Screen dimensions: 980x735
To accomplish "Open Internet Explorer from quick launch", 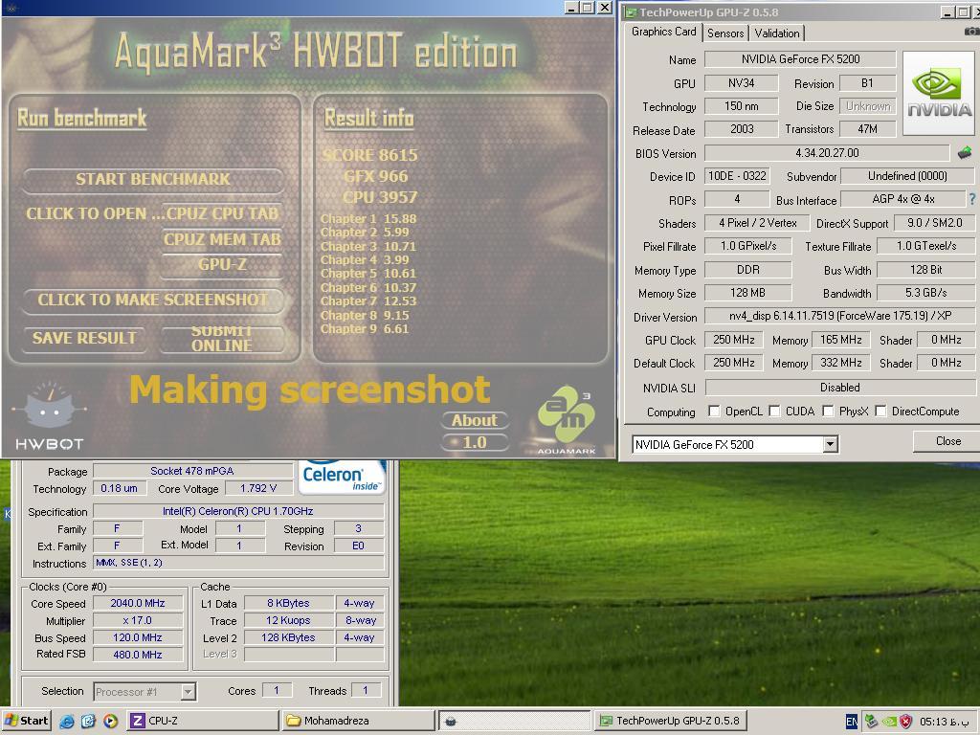I will [x=66, y=721].
